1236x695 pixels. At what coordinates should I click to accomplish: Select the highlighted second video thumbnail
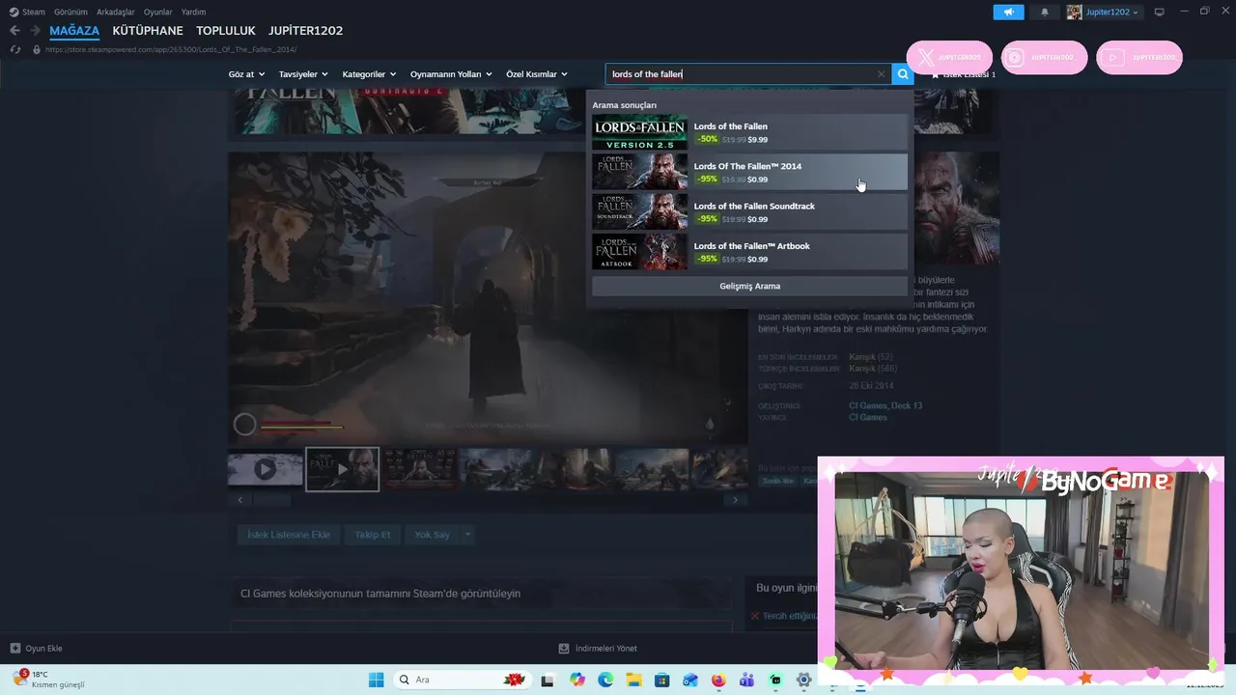(x=343, y=469)
